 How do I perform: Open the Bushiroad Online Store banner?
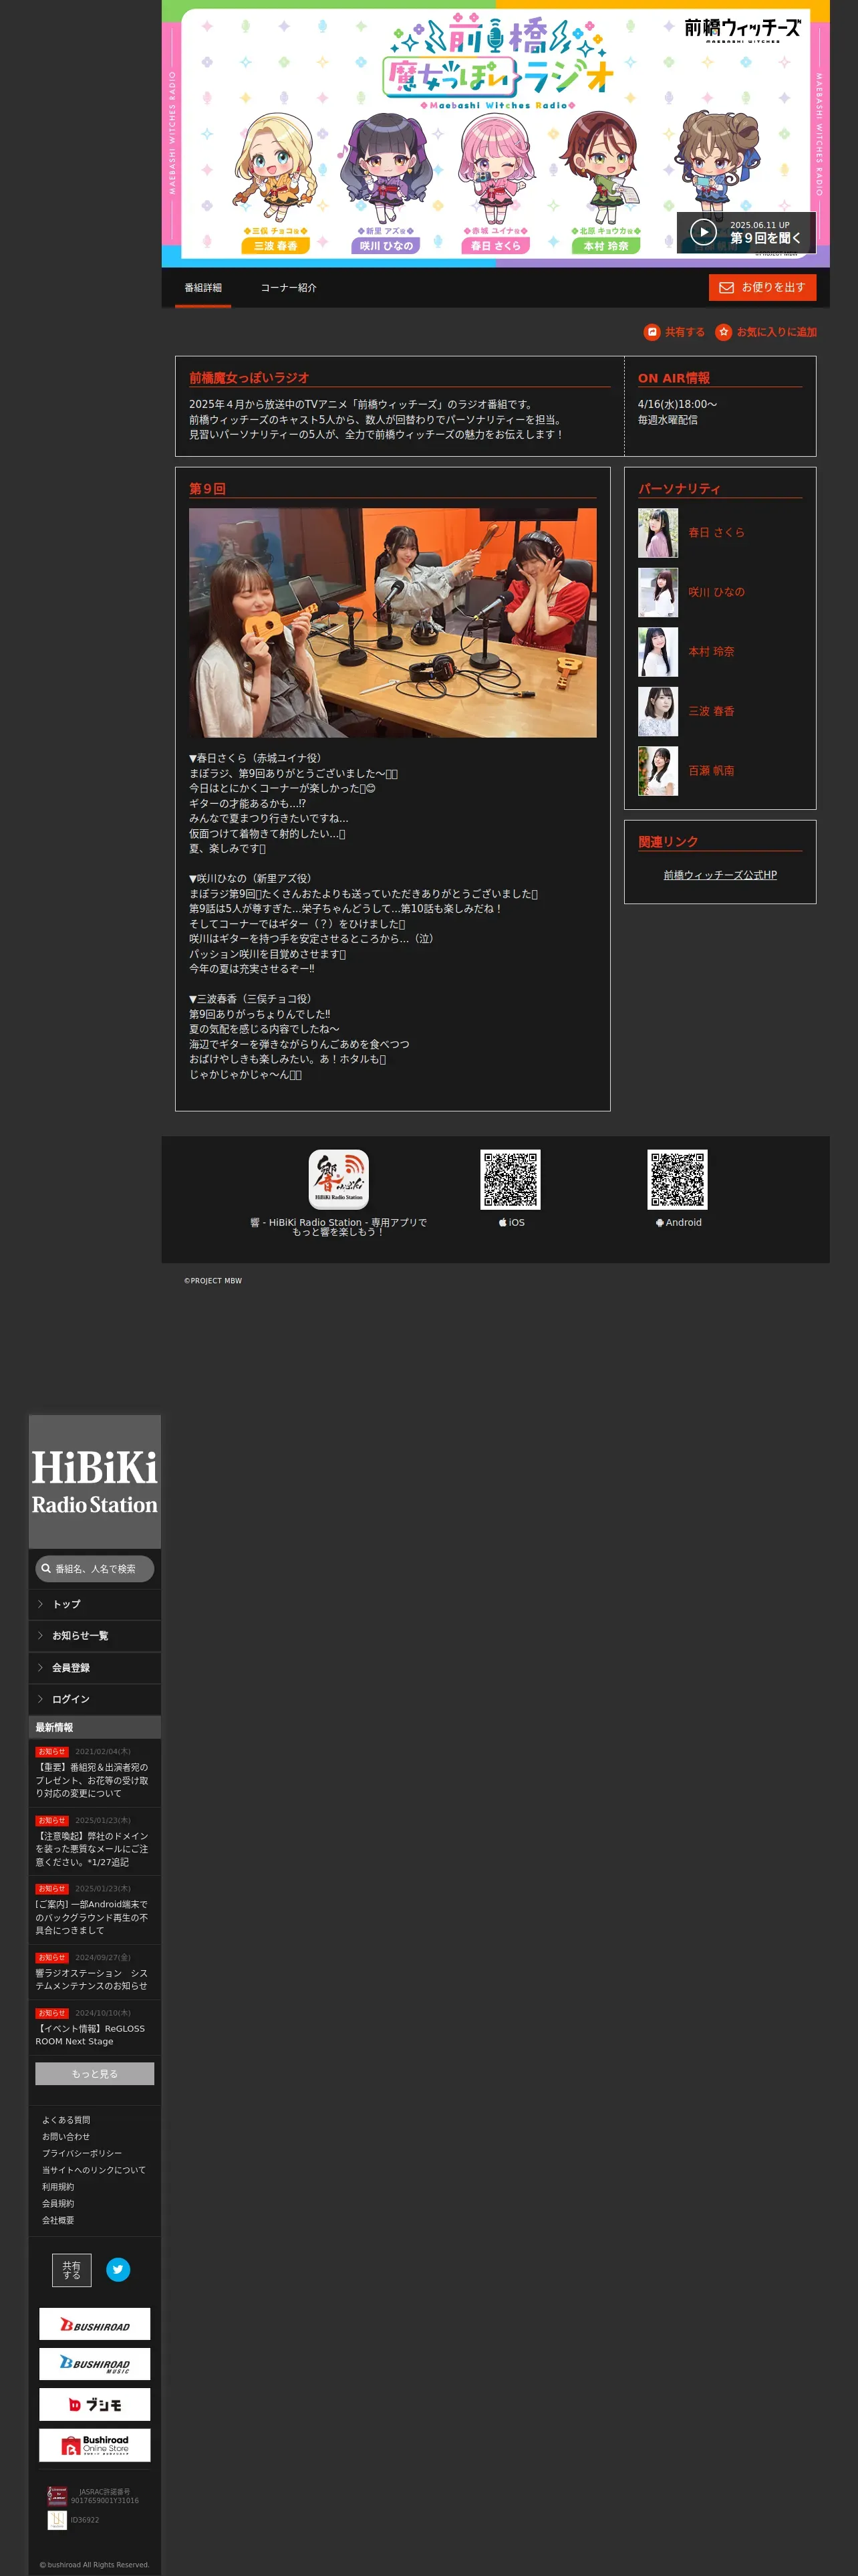click(95, 2445)
